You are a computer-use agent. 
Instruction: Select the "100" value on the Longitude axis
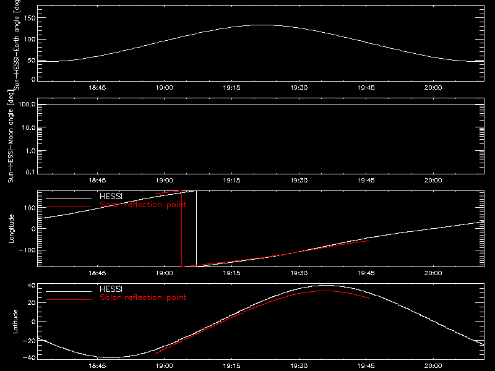coord(30,208)
